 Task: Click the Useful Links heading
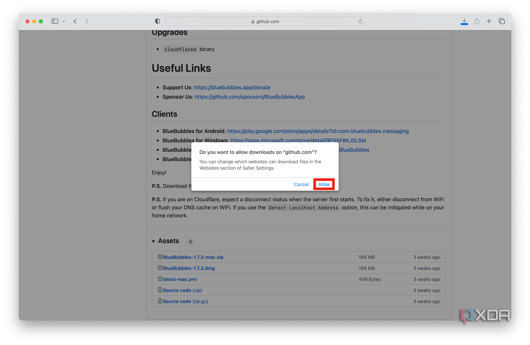(181, 68)
